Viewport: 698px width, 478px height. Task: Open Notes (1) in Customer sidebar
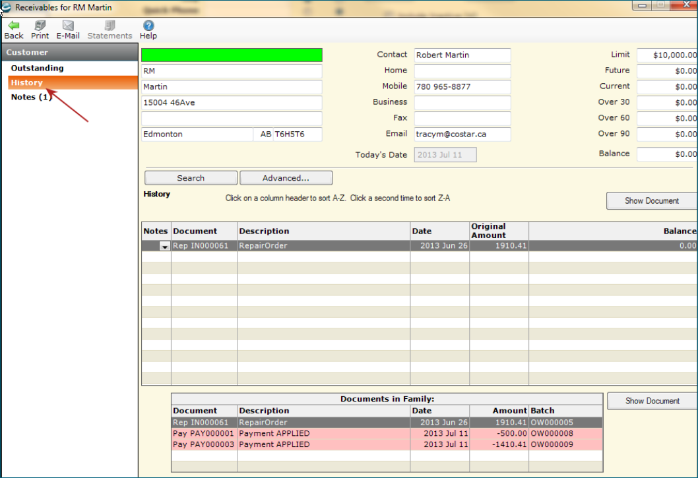tap(31, 97)
